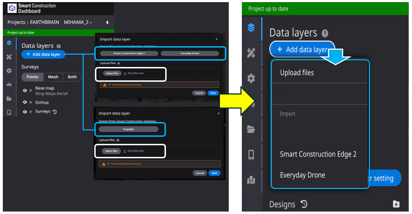Image resolution: width=412 pixels, height=214 pixels.
Task: Open the folder icon in the enlarged sidebar
Action: tap(251, 129)
